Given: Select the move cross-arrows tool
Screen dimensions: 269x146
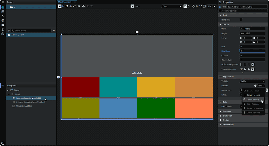Looking at the screenshot, I should click(x=71, y=6).
